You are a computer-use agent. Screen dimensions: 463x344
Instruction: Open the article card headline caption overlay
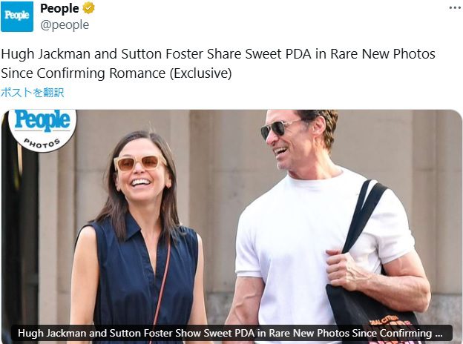pos(231,333)
